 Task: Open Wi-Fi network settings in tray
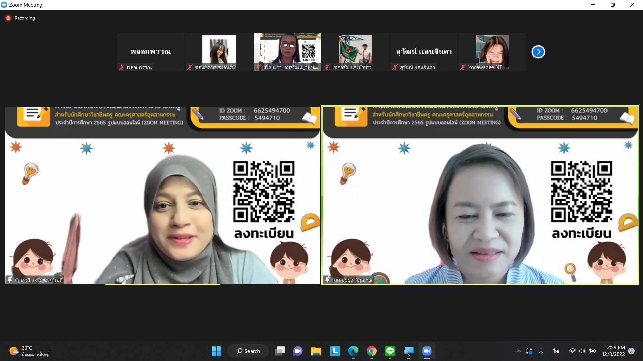pyautogui.click(x=572, y=351)
